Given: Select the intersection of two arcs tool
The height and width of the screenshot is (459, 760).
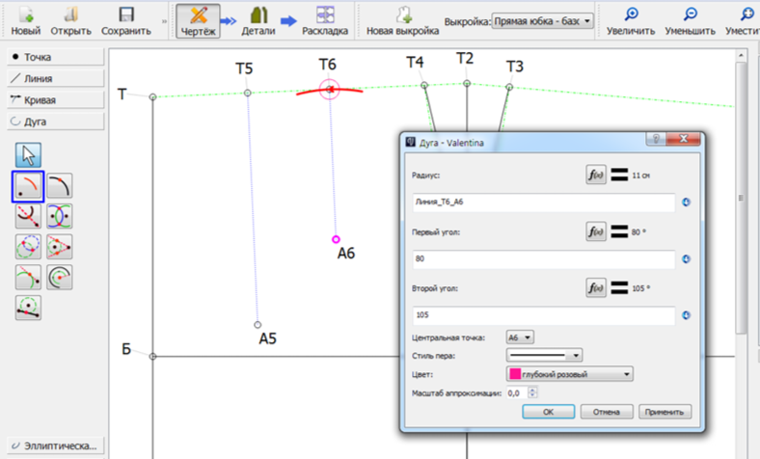Looking at the screenshot, I should (x=60, y=216).
